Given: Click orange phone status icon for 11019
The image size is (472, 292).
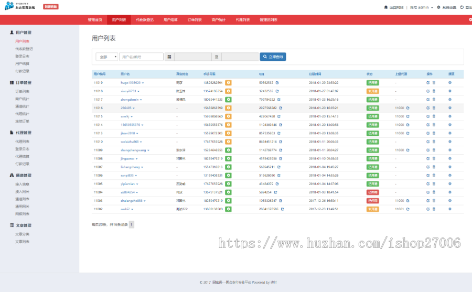Looking at the screenshot, I should 229,82.
